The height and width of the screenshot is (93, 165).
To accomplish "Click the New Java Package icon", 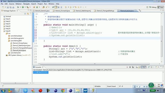I will [34, 7].
